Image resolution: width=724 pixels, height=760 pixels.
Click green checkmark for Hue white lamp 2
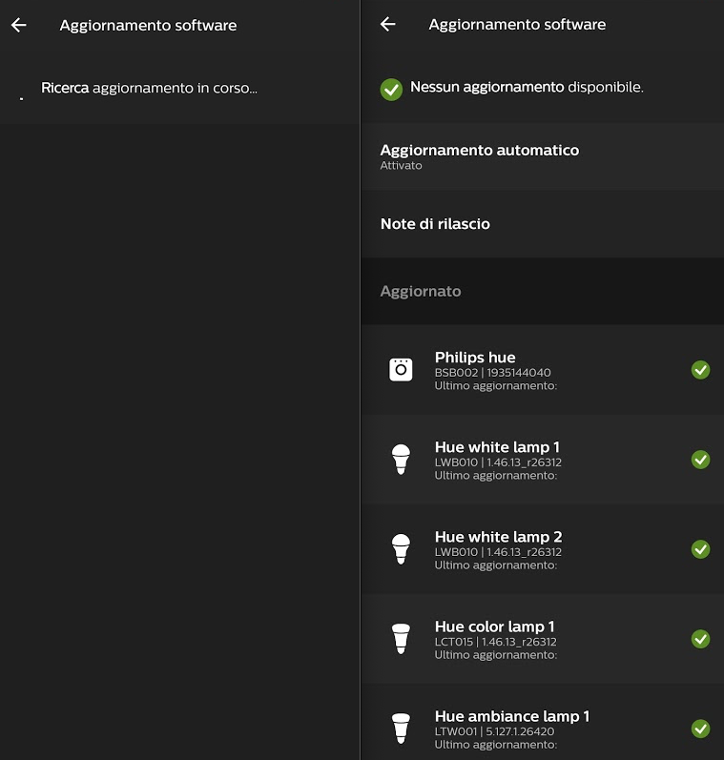point(700,549)
